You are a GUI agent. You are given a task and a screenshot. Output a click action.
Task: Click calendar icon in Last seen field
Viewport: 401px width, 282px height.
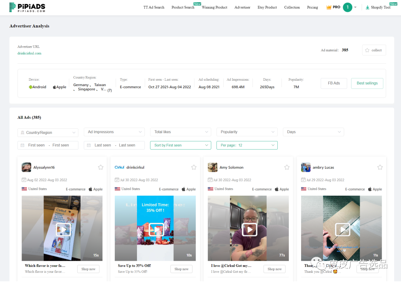click(89, 145)
